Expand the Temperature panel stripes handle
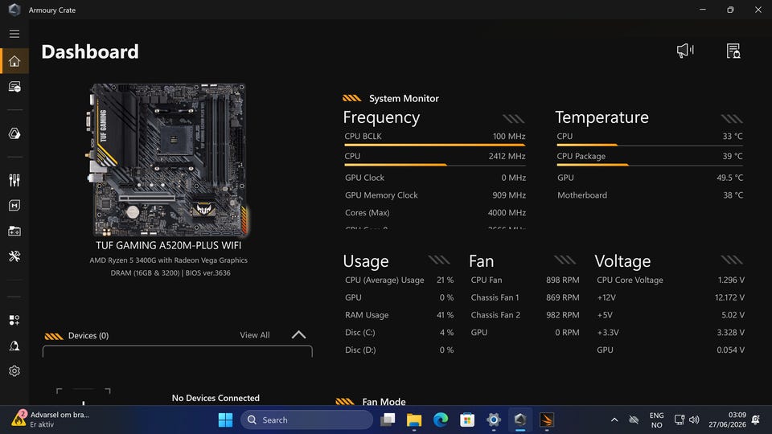This screenshot has width=772, height=434. 732,119
